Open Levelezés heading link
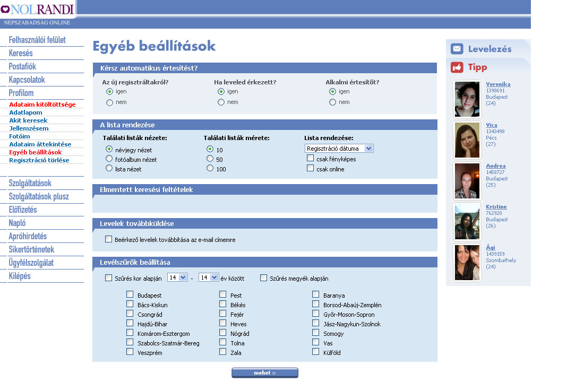The width and height of the screenshot is (584, 391). 490,49
